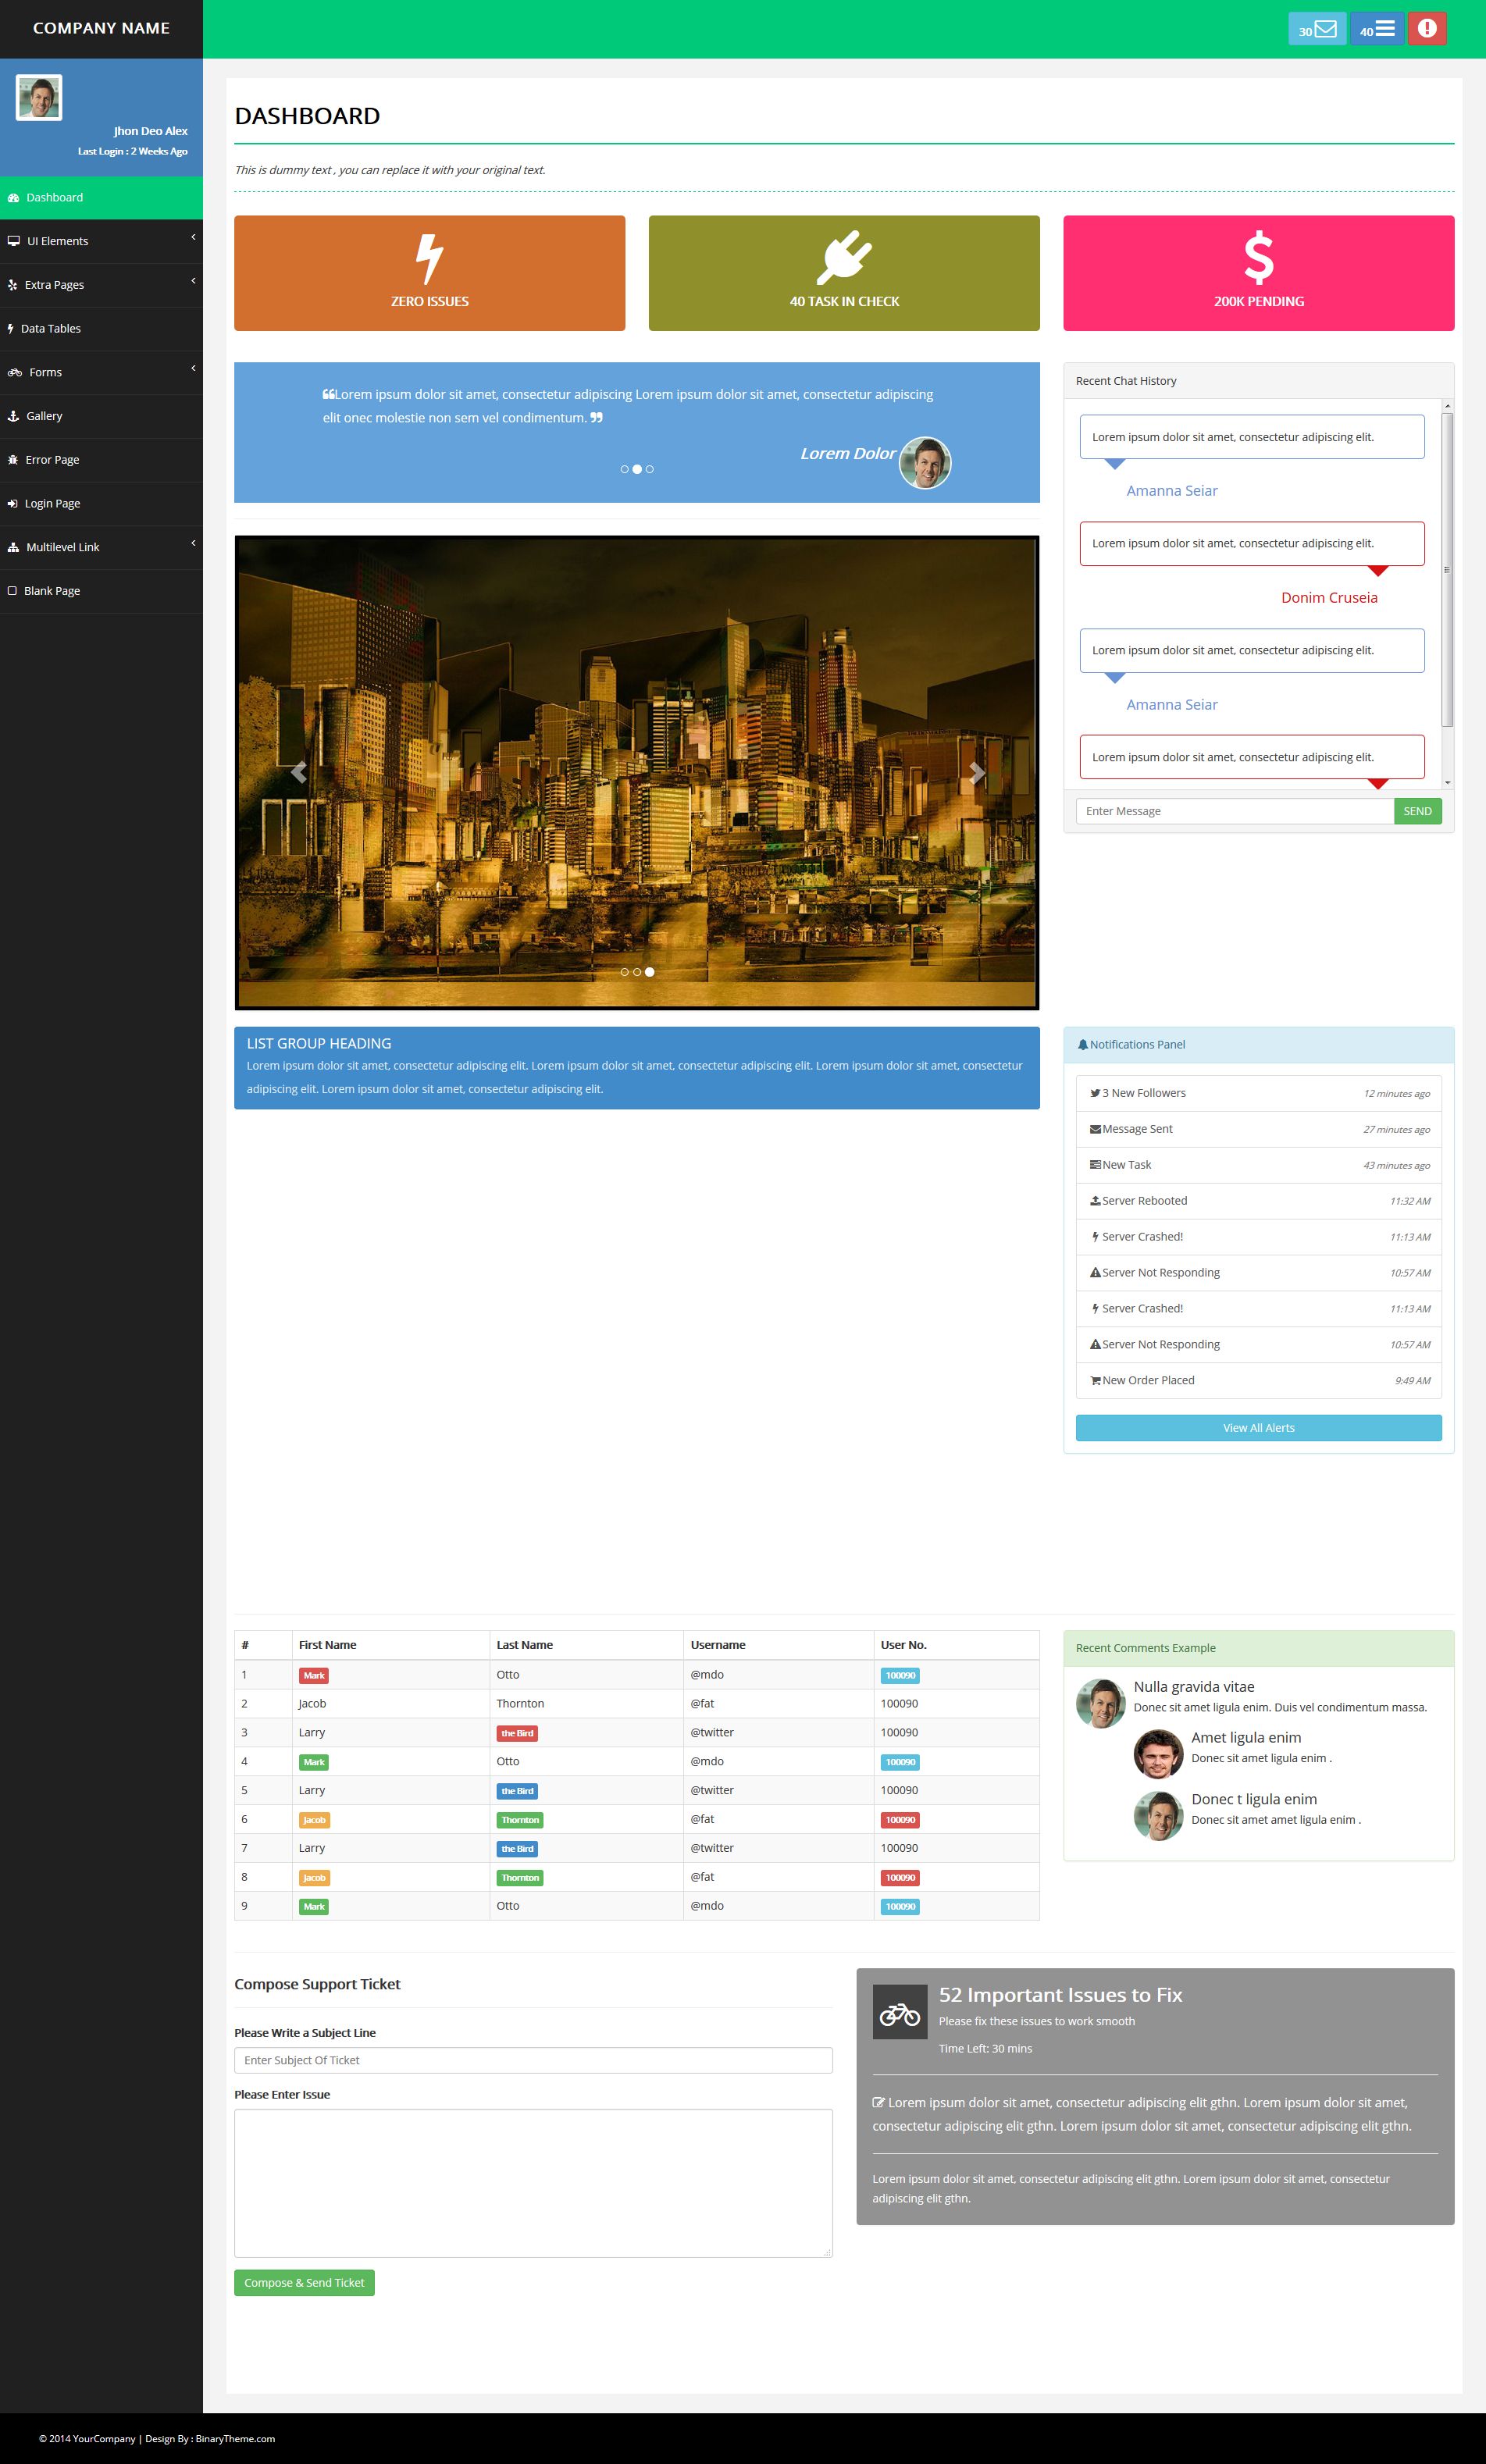Click the tasks icon beside New Task
The image size is (1486, 2464).
pyautogui.click(x=1095, y=1165)
